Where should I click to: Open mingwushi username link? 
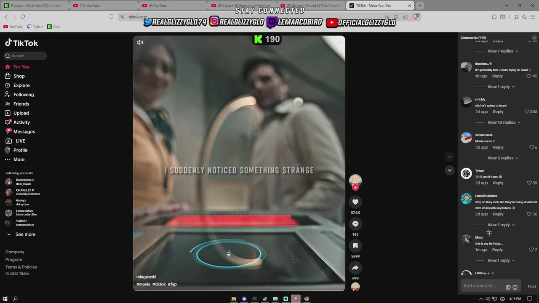(146, 277)
